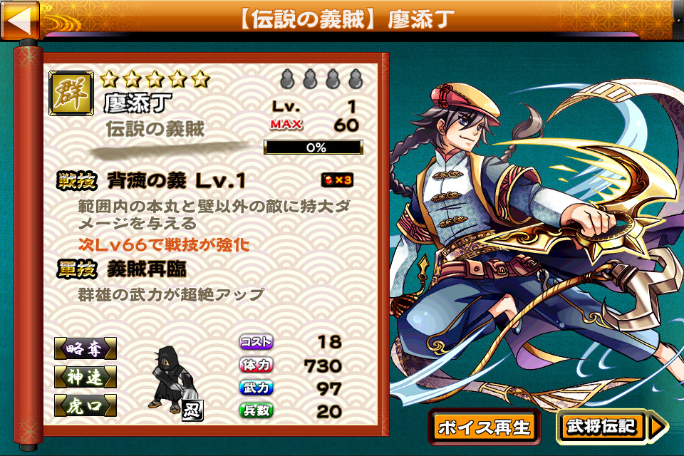Tap the first gourd slot icon
This screenshot has height=456, width=684.
[x=287, y=79]
